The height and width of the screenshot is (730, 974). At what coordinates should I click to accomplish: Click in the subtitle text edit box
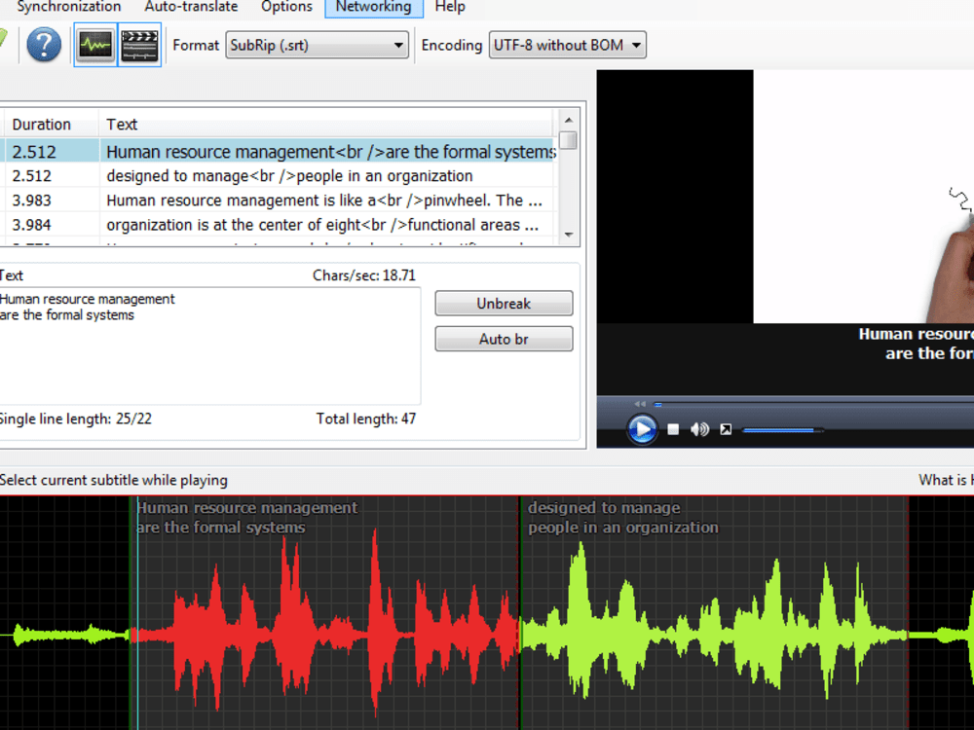tap(208, 346)
